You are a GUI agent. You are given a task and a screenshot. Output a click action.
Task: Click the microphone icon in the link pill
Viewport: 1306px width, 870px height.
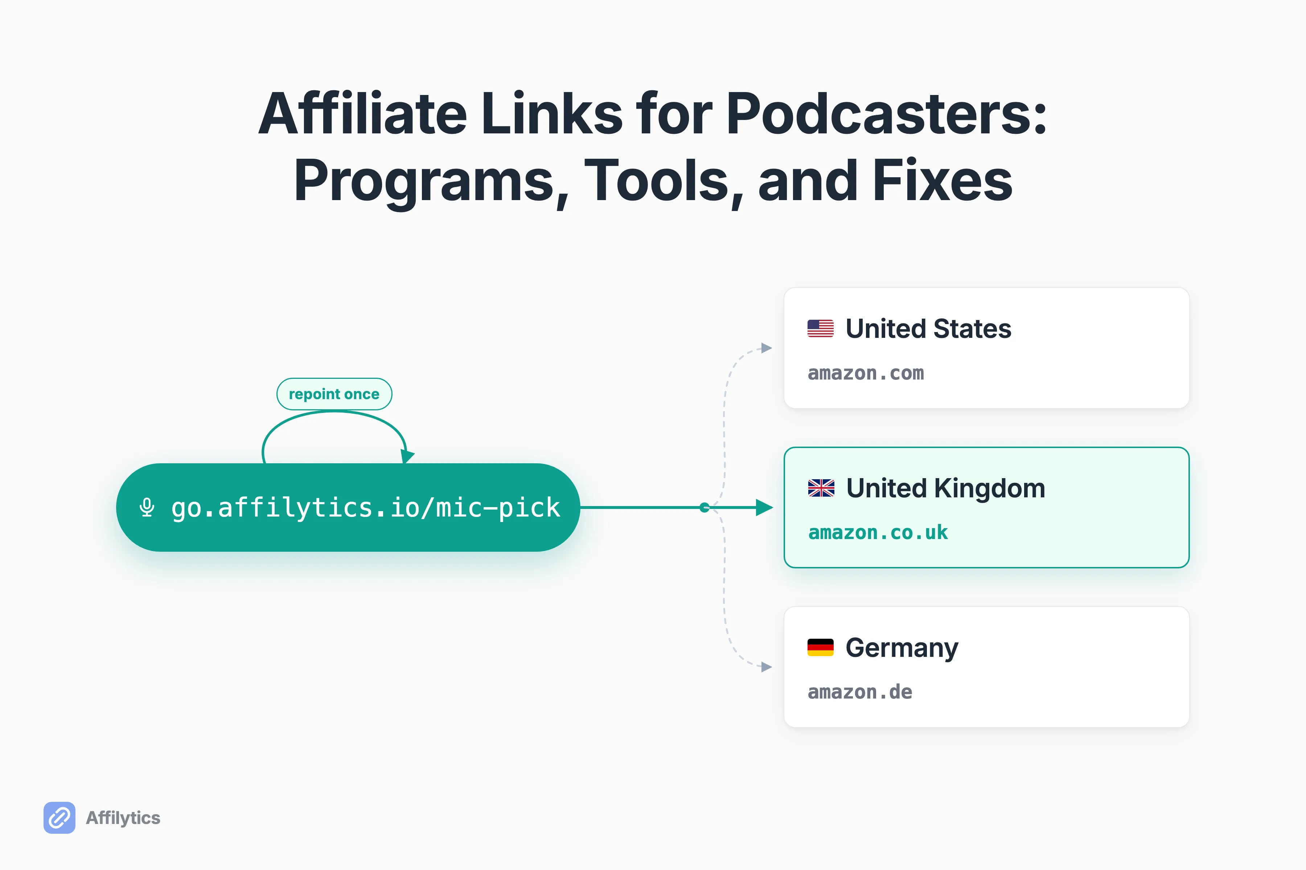click(147, 507)
